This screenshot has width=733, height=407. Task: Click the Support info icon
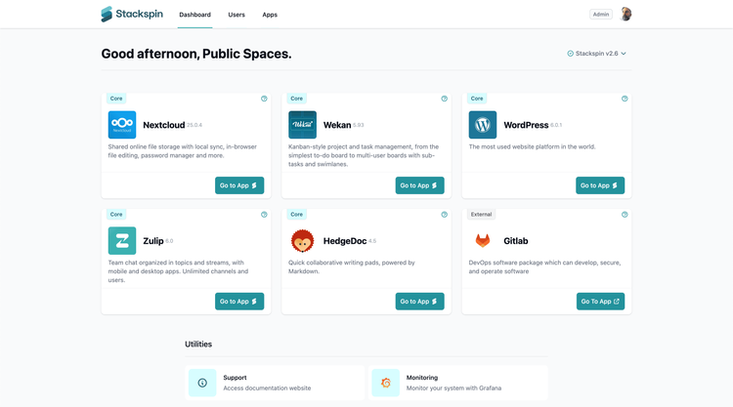[x=202, y=383]
